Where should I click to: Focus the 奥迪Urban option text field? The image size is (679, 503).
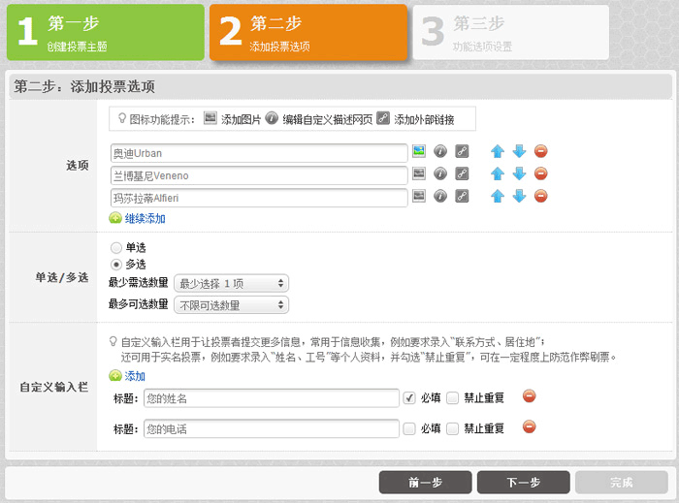(x=259, y=153)
